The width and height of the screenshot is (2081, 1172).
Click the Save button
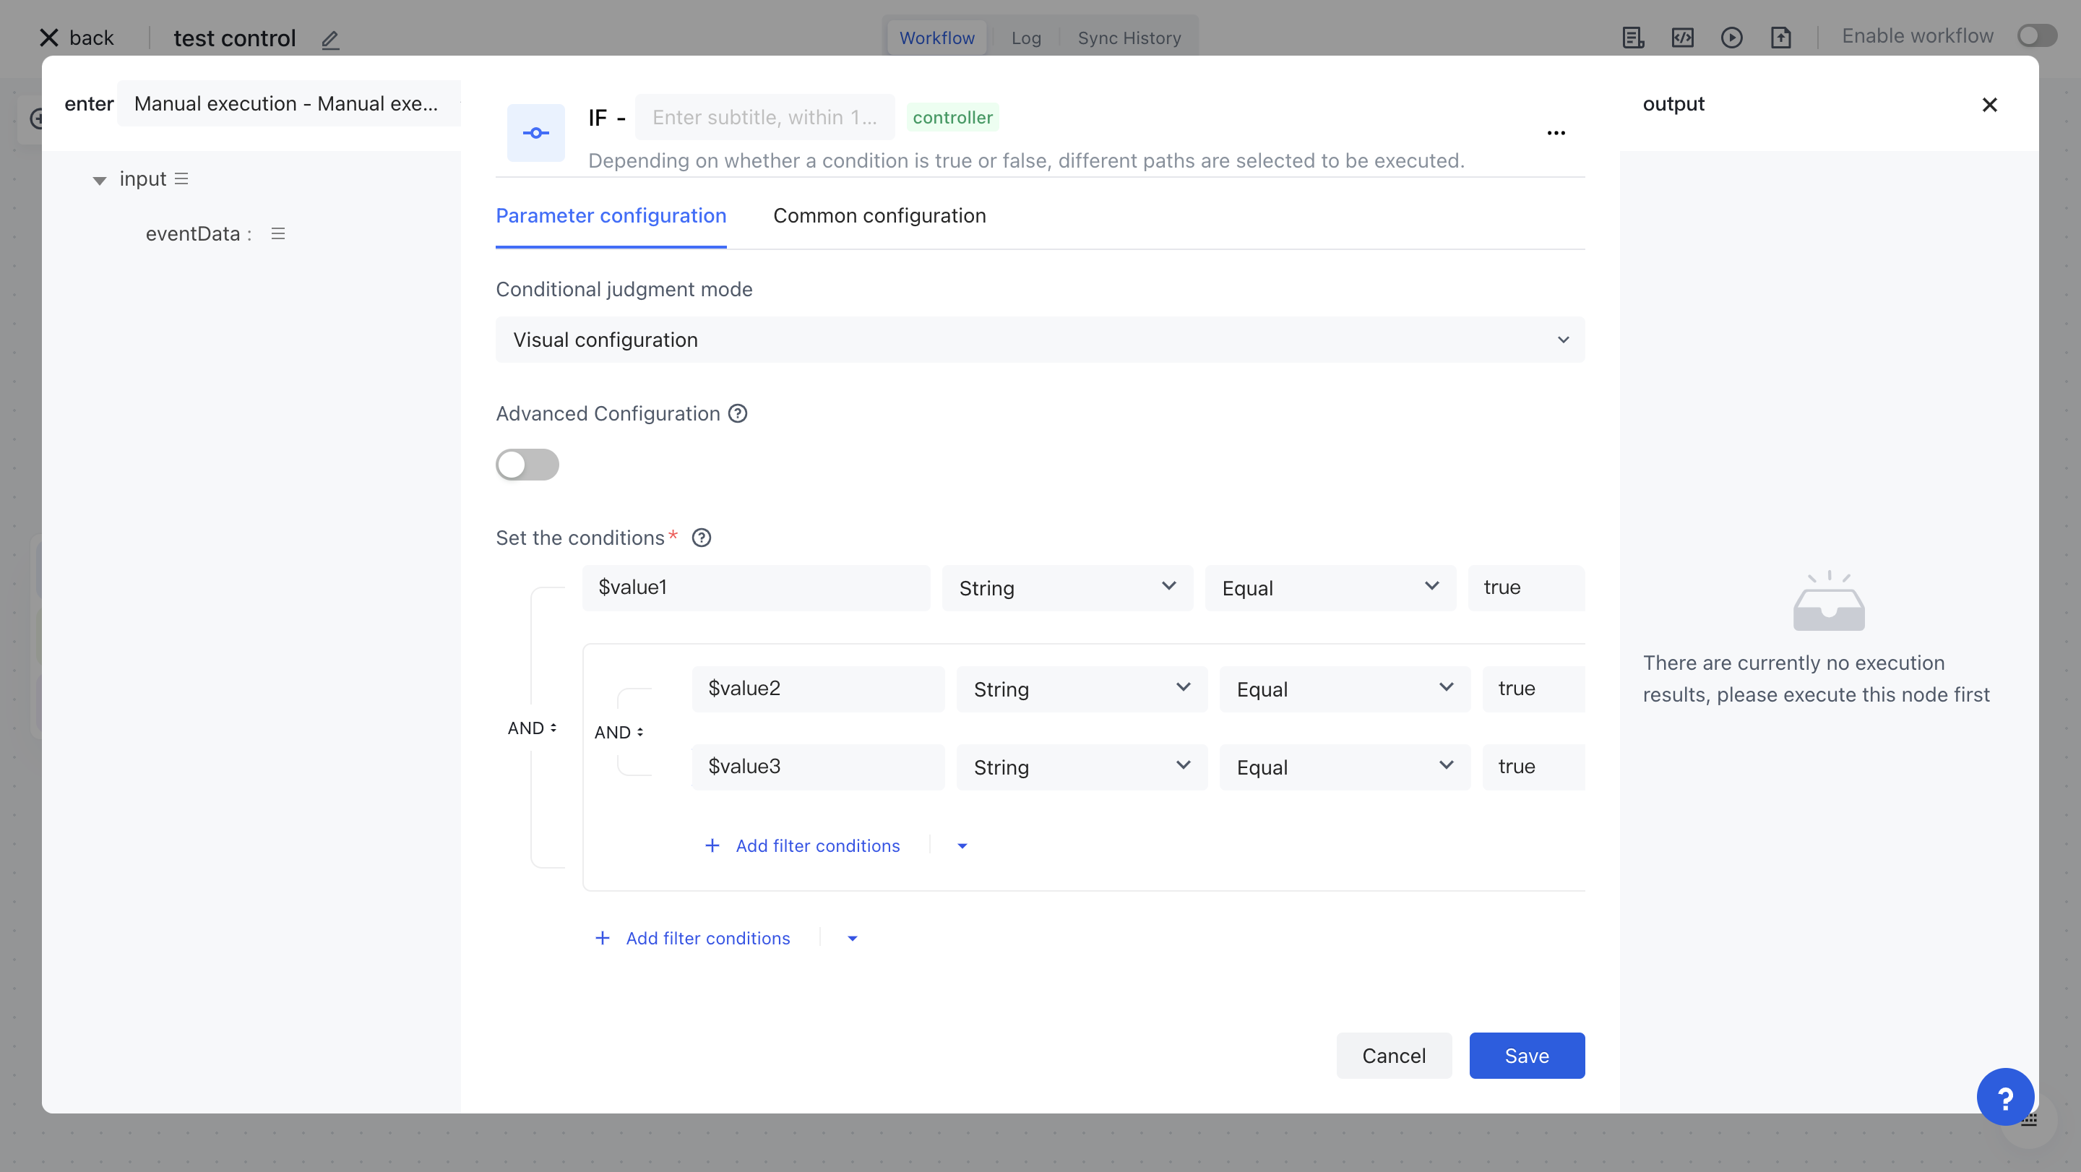pyautogui.click(x=1526, y=1055)
